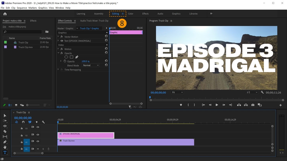Hide the V2 track output eye
287x161 pixels.
(38, 135)
